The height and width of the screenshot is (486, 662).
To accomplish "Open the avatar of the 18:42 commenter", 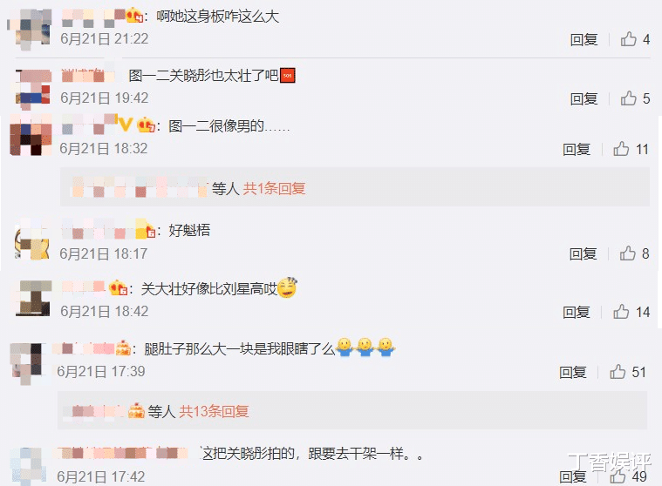I will (34, 298).
